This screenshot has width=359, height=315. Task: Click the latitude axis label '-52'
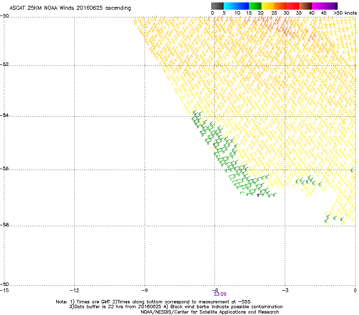(4, 64)
